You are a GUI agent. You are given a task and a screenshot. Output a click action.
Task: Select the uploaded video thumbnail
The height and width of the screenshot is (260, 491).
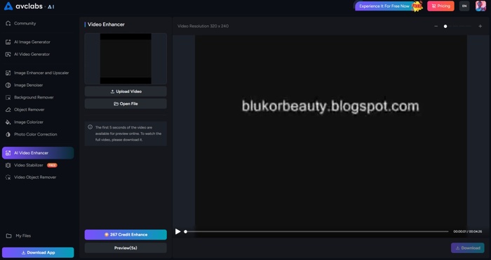(126, 59)
